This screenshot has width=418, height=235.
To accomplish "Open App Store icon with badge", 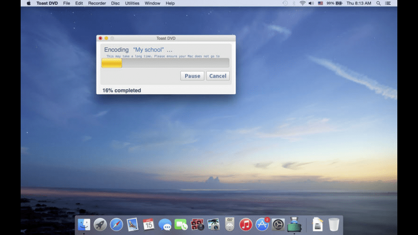I will click(x=262, y=224).
